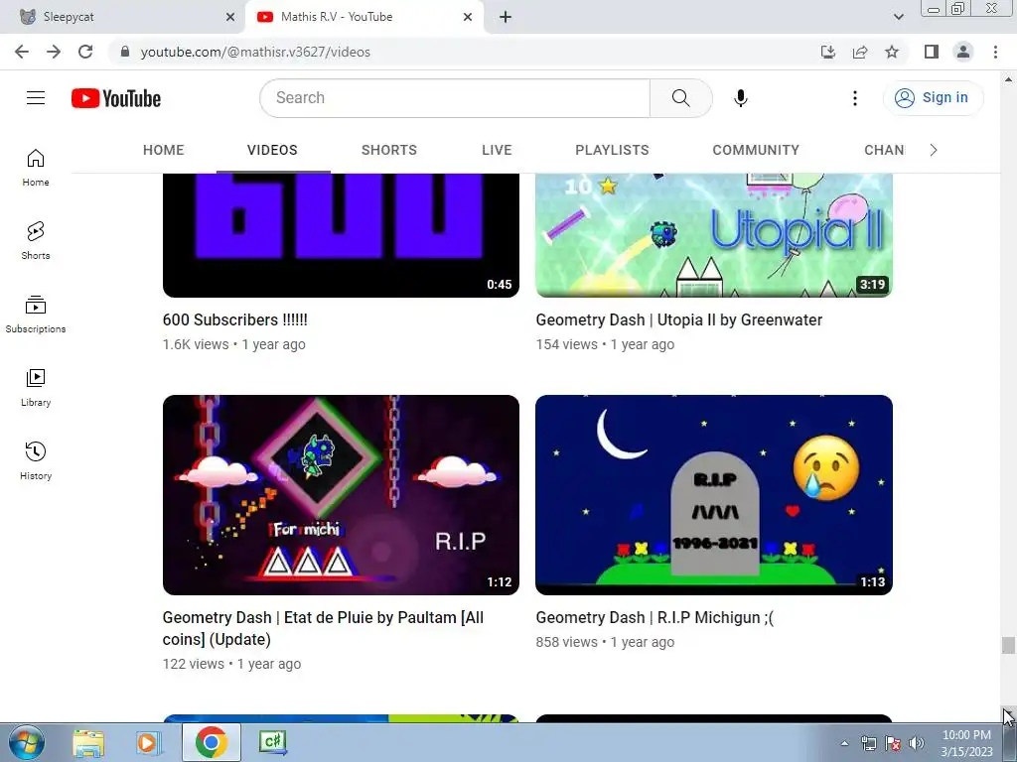Go forward in browser
Image resolution: width=1017 pixels, height=762 pixels.
click(x=54, y=52)
